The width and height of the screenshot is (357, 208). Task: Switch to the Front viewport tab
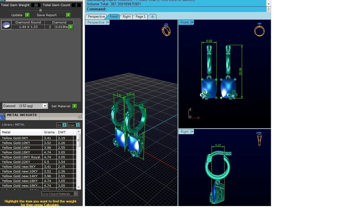pos(114,16)
